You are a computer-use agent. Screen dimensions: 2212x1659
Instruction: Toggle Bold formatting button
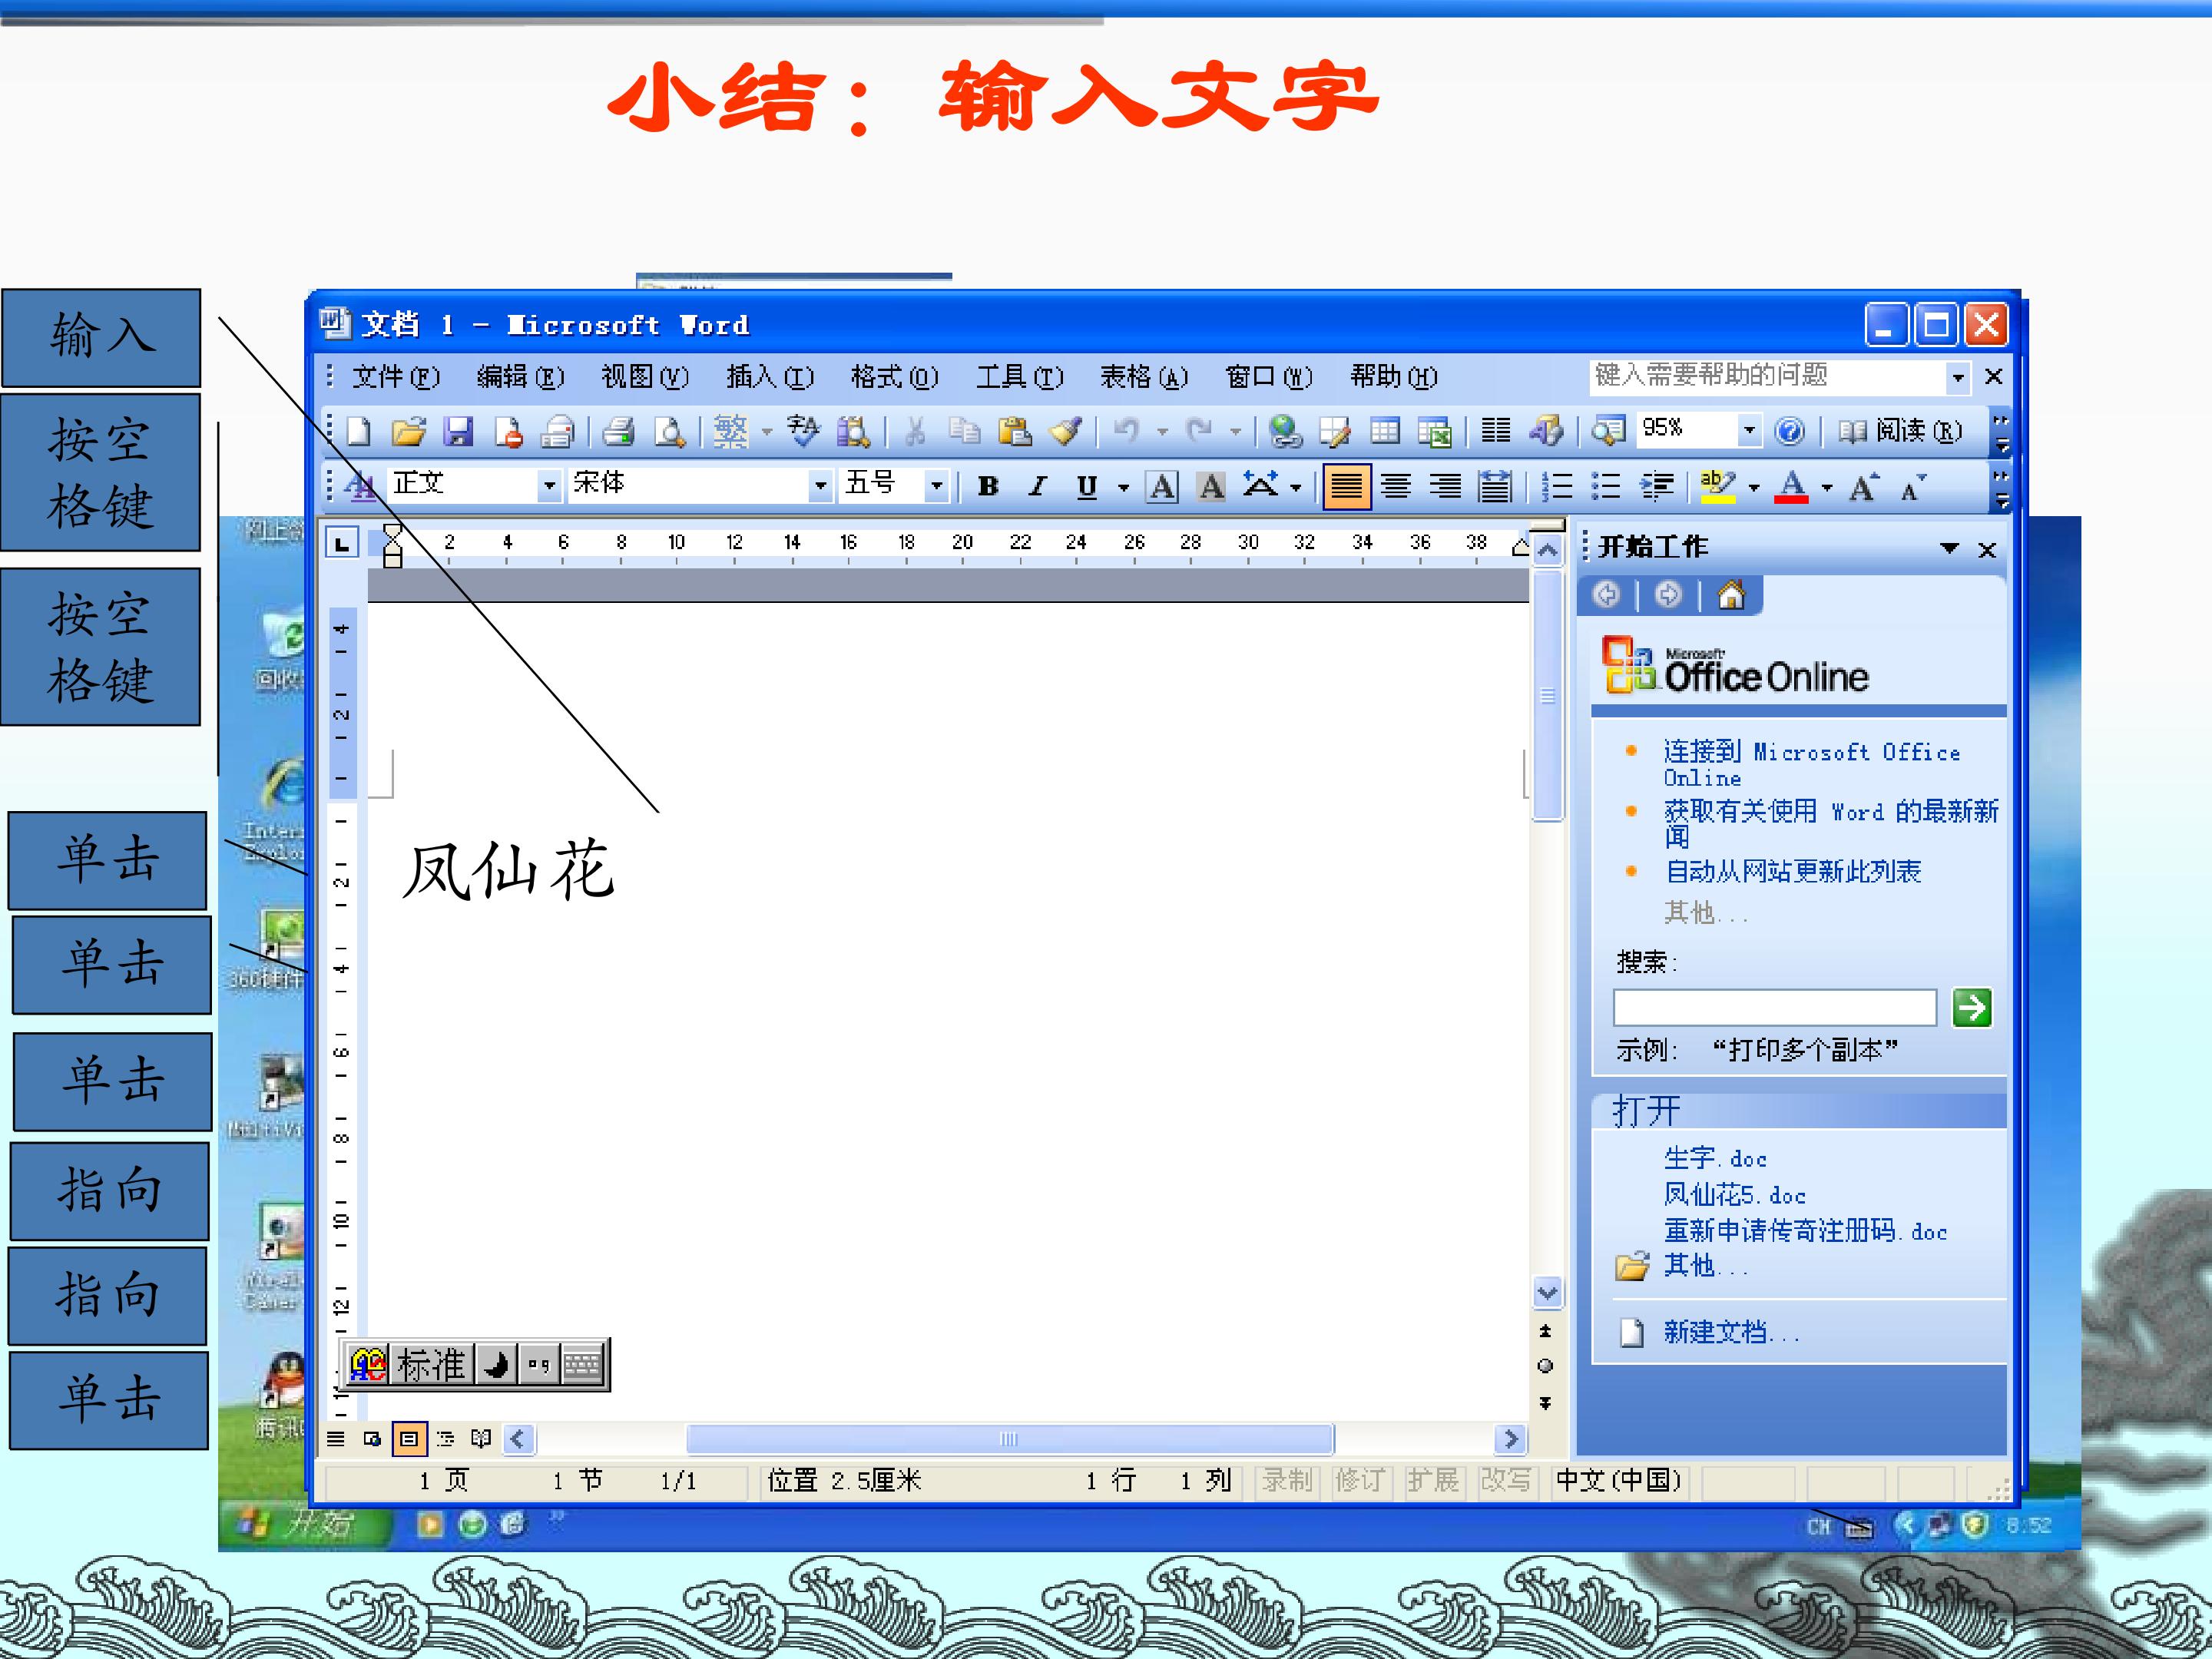(x=988, y=487)
